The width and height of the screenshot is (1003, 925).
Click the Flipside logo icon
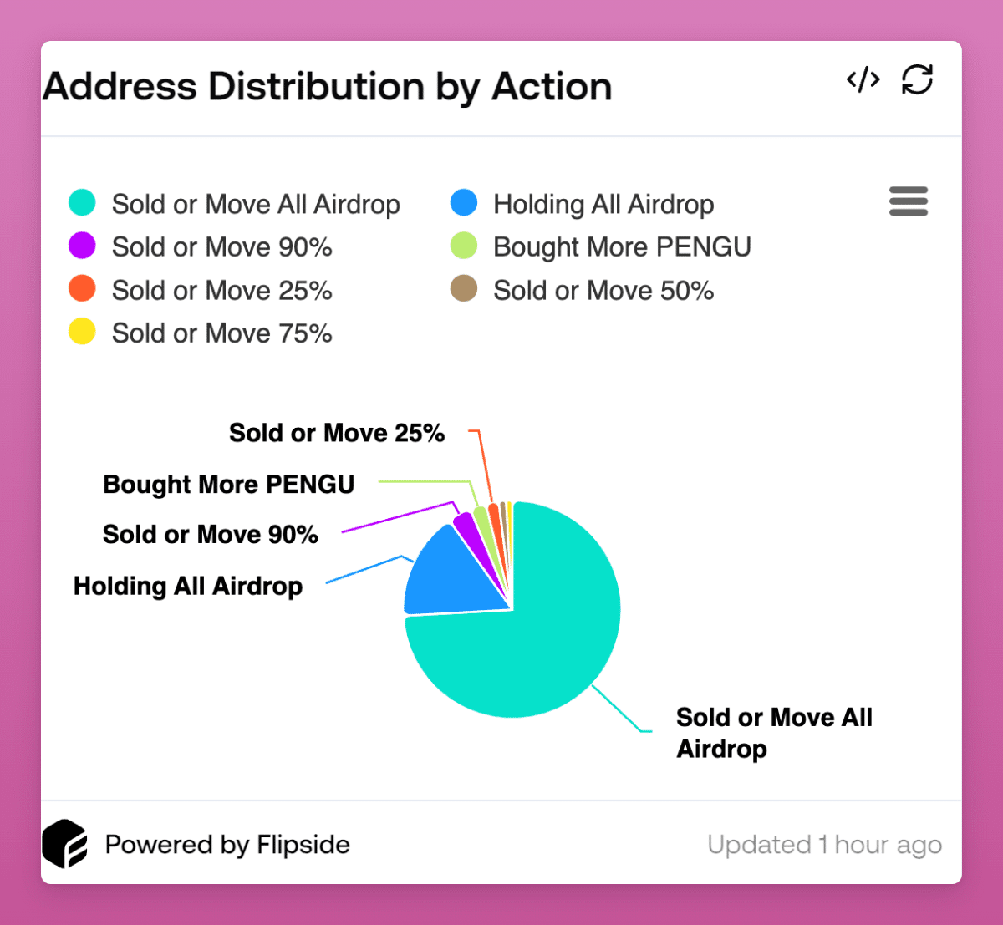click(x=65, y=844)
